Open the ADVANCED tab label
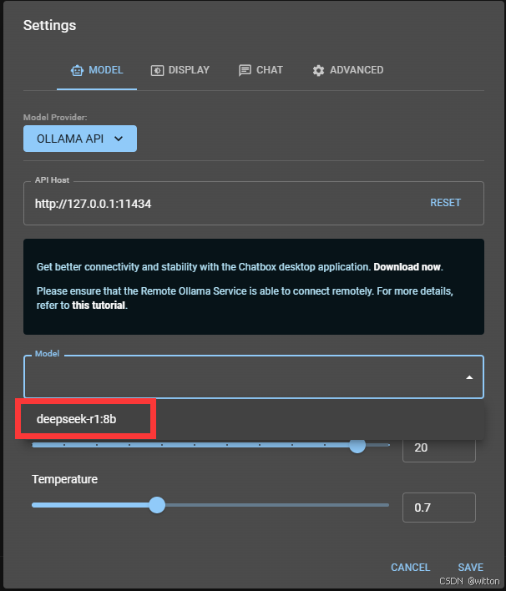 357,70
